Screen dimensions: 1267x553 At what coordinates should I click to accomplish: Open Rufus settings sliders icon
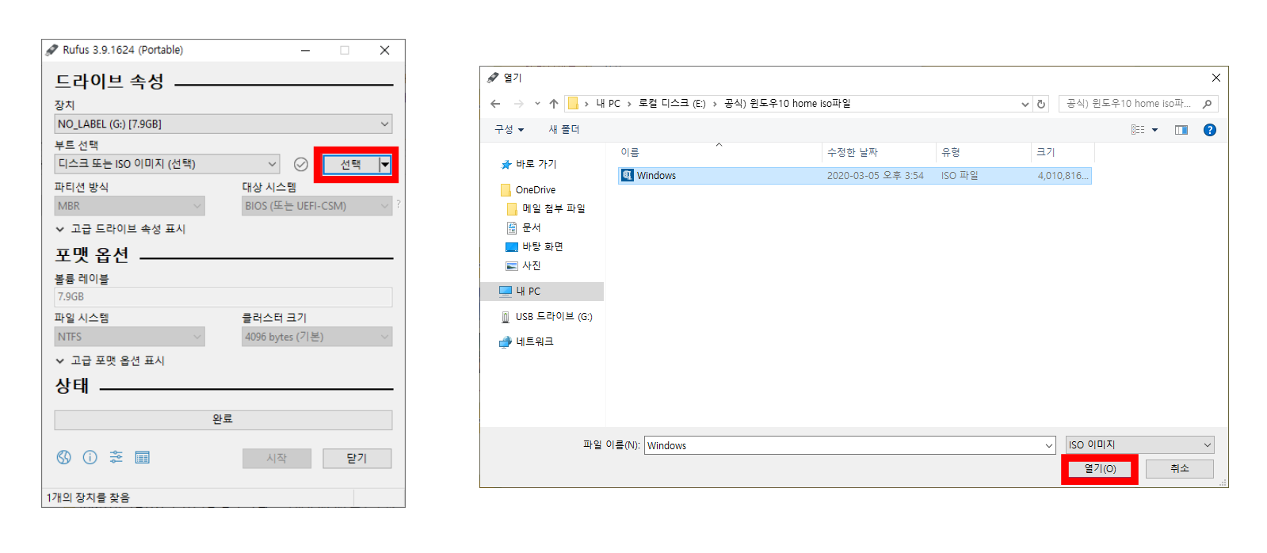pyautogui.click(x=116, y=457)
